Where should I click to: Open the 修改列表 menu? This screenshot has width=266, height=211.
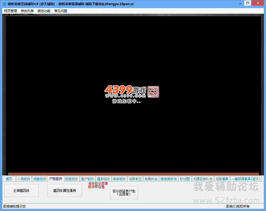pos(27,11)
